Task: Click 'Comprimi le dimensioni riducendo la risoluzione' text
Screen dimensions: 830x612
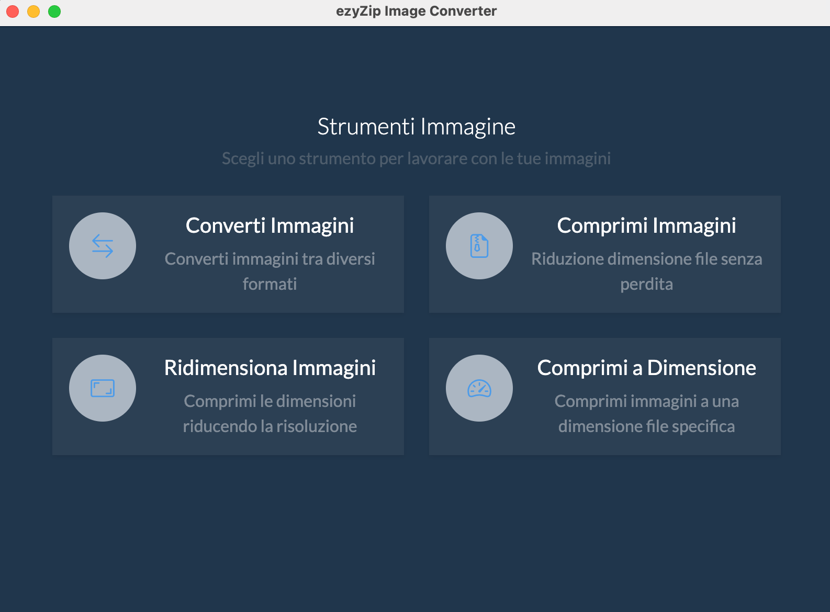Action: coord(270,413)
